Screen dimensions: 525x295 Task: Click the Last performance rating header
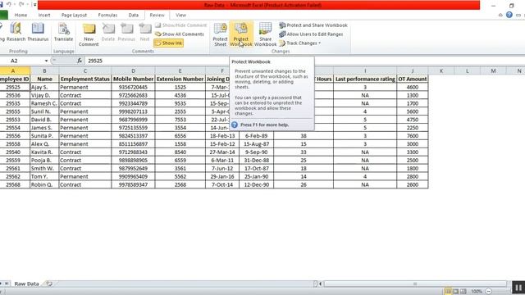[365, 79]
